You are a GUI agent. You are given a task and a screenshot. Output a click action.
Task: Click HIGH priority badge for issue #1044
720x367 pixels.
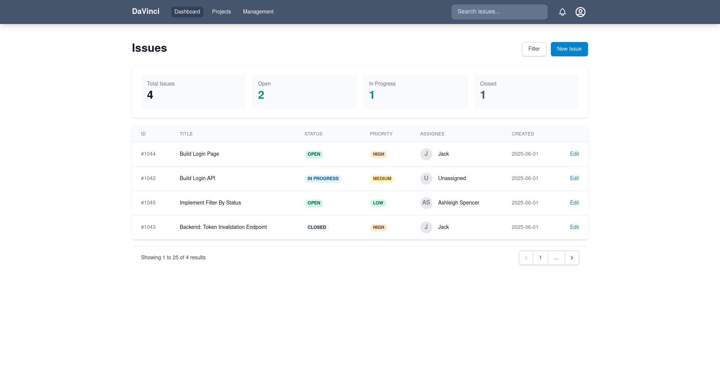pyautogui.click(x=378, y=154)
